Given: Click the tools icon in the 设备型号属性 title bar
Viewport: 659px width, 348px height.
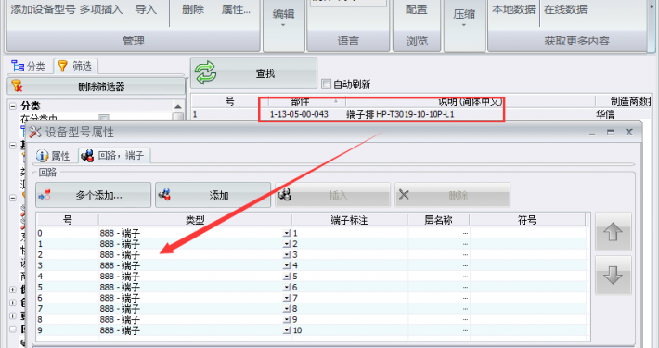Looking at the screenshot, I should pos(35,132).
